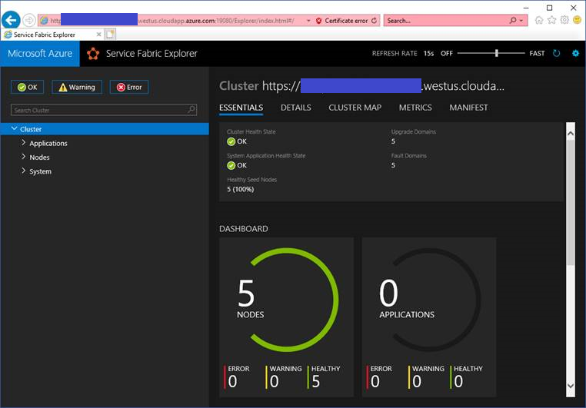Open the METRICS tab
Image resolution: width=586 pixels, height=408 pixels.
tap(415, 108)
